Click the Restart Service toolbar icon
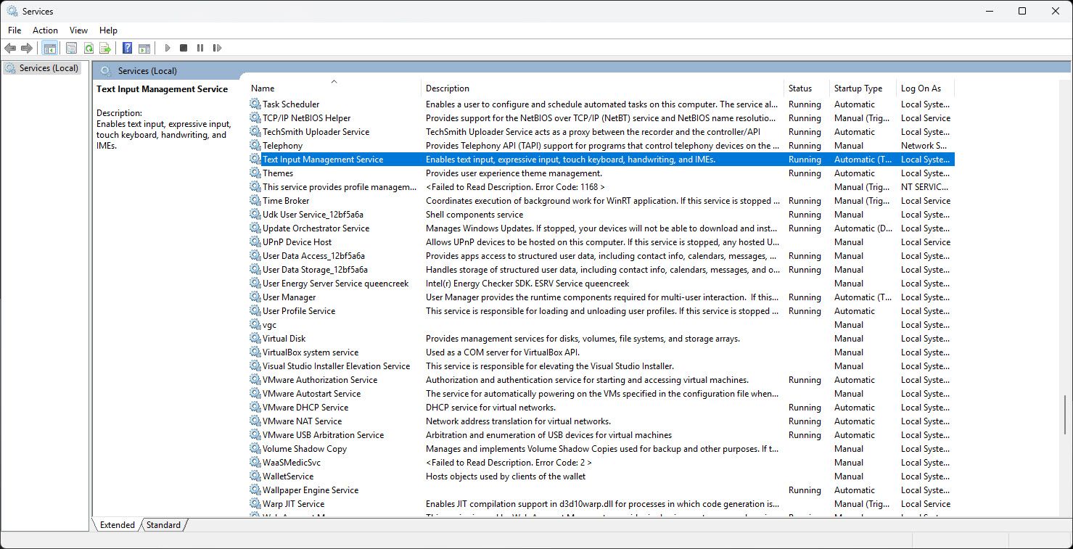 click(217, 48)
